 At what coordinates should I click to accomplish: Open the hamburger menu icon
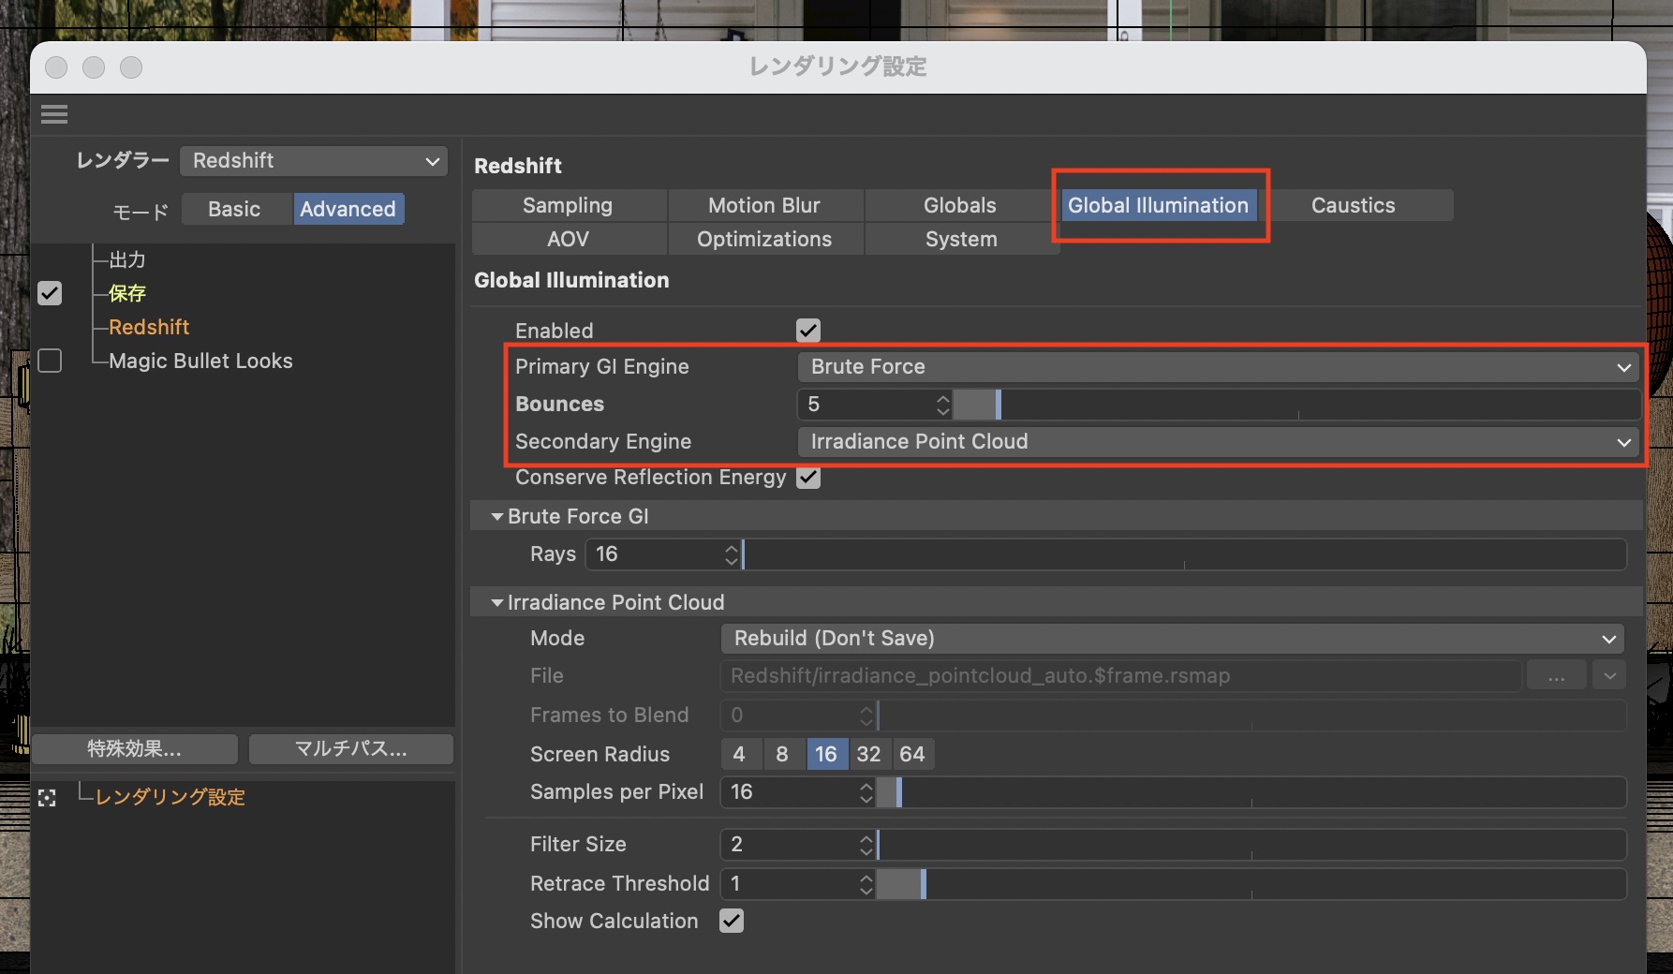click(54, 114)
